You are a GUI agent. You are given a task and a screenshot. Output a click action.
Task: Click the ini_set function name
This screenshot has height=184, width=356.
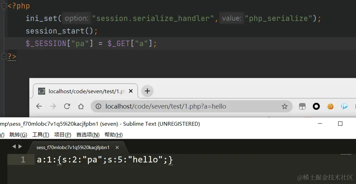tap(41, 19)
